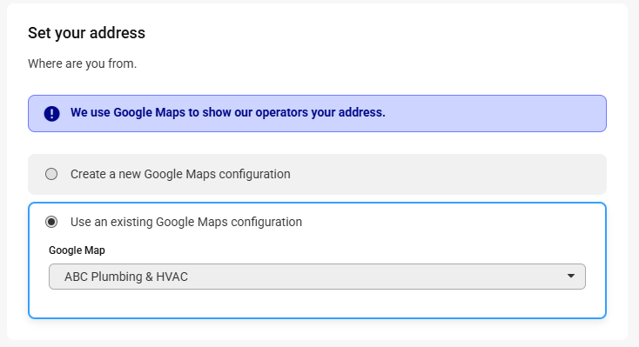
Task: Click the gray Create new configuration option row
Action: [317, 174]
